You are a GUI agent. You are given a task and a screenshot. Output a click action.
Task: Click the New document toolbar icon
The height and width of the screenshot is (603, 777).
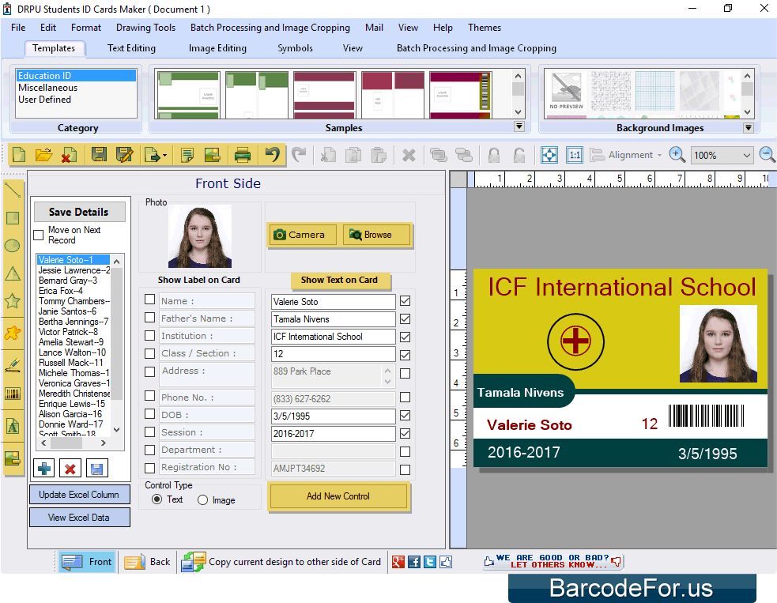[x=19, y=155]
